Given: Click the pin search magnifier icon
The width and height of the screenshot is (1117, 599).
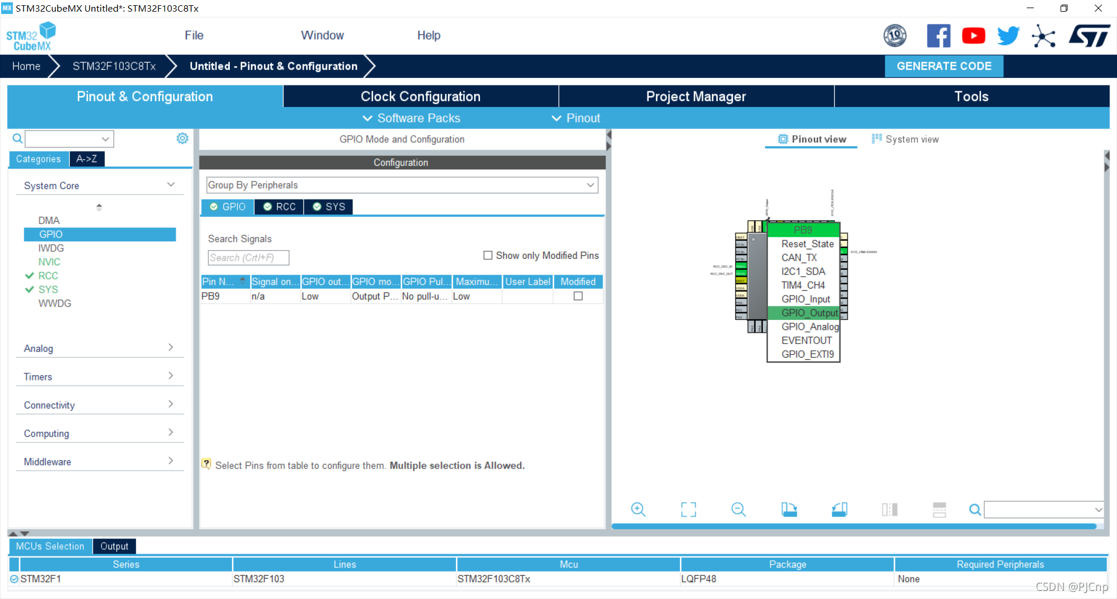Looking at the screenshot, I should (x=975, y=510).
